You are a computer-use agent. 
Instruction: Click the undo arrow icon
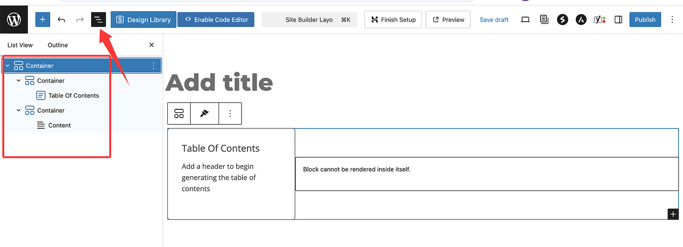61,20
